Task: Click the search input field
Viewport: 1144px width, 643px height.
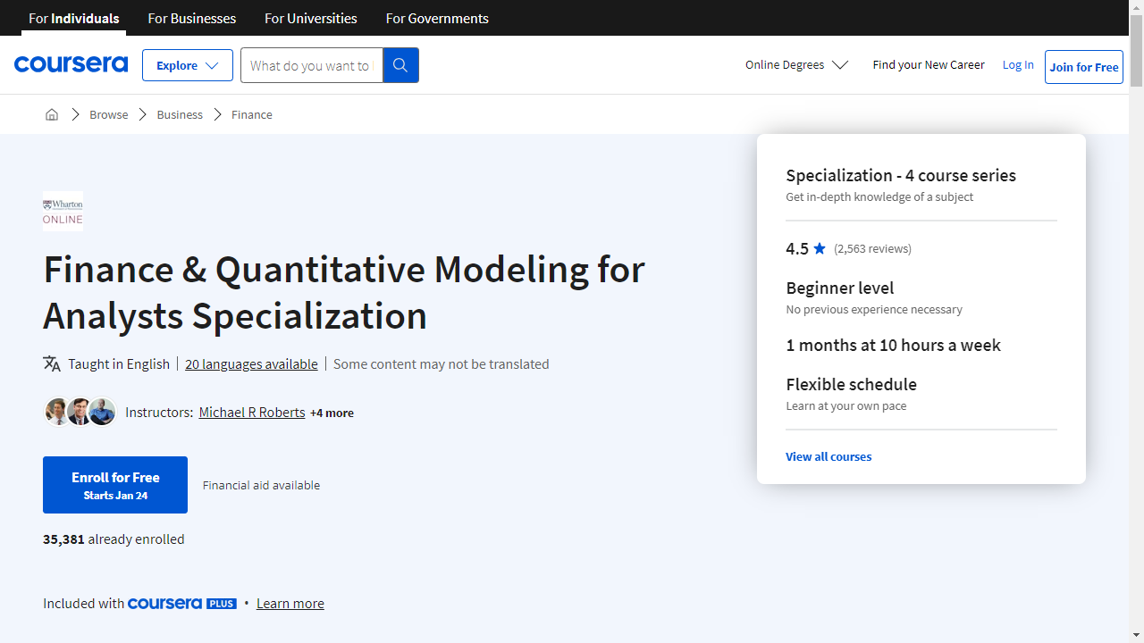Action: [x=312, y=65]
